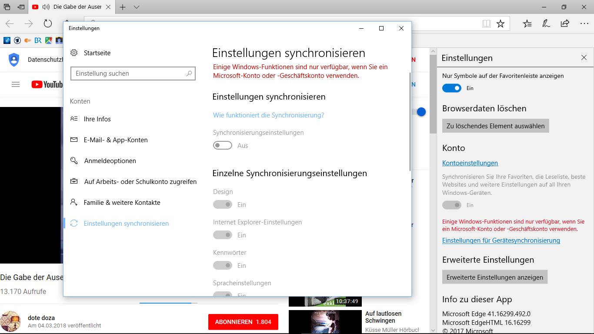
Task: Open 'Auf lautlosen Schwingen' video thumbnail
Action: tap(325, 322)
